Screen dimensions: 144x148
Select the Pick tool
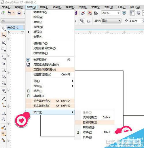(x=3, y=29)
